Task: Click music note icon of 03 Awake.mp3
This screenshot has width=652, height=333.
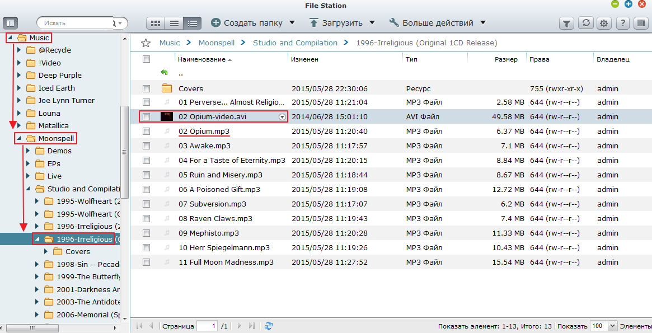Action: [x=167, y=146]
